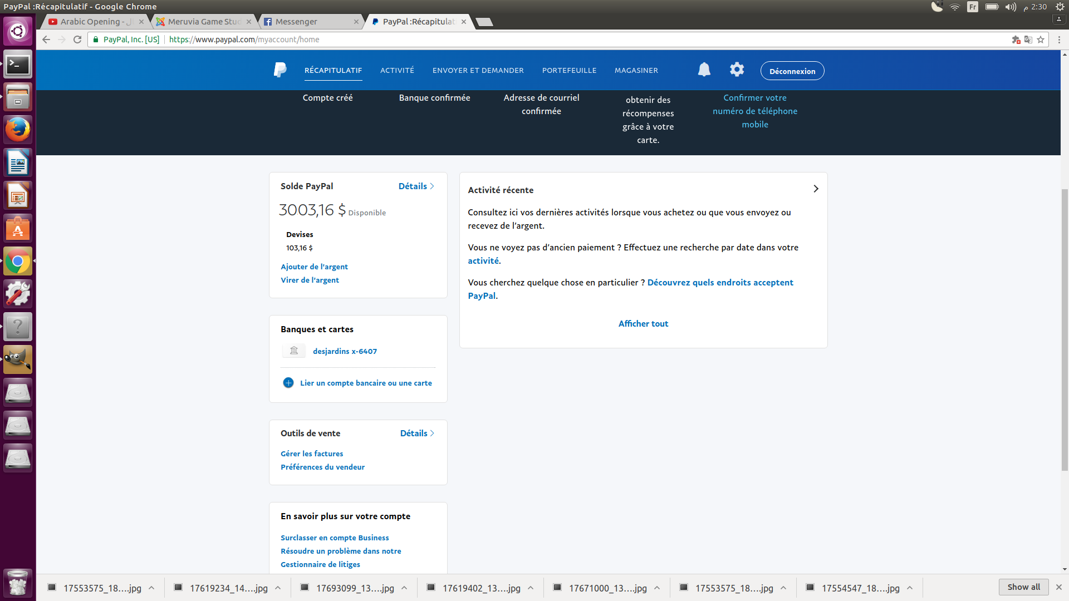This screenshot has width=1069, height=601.
Task: Open the GIMP launcher icon
Action: (x=18, y=359)
